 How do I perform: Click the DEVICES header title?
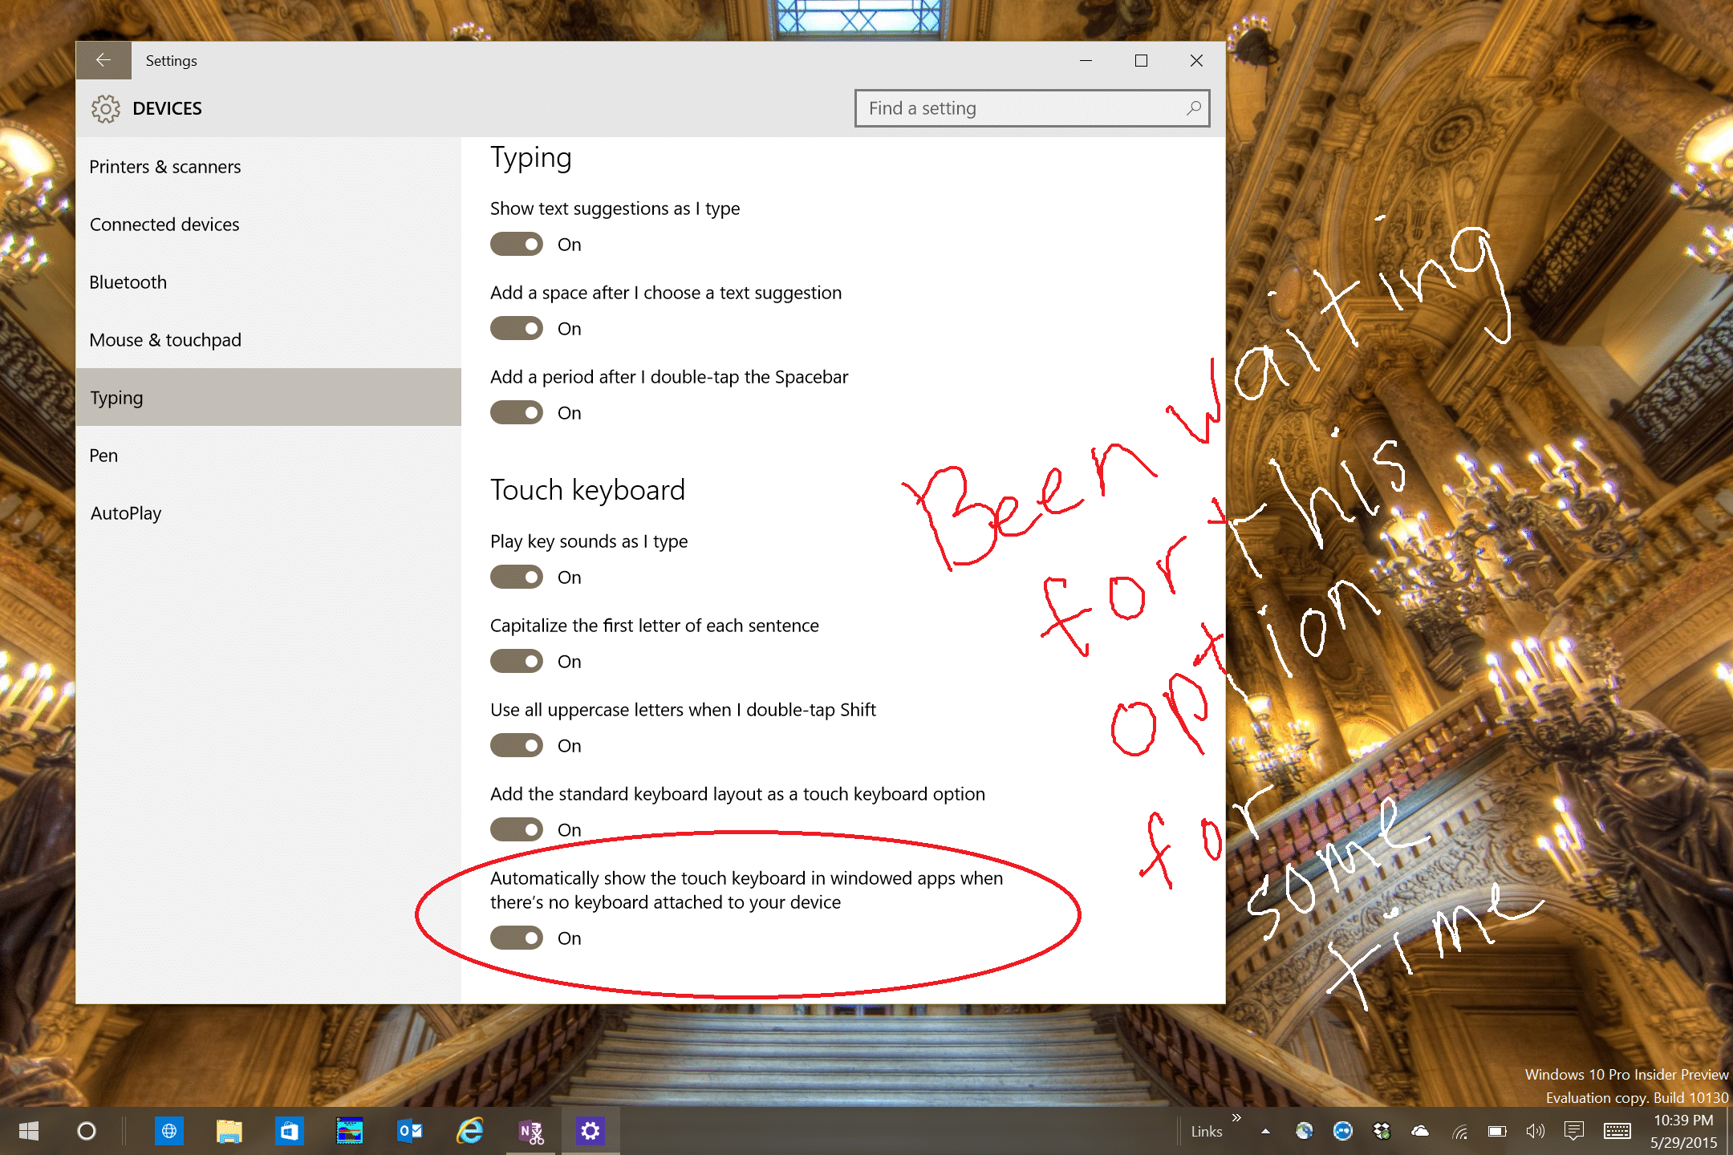167,108
